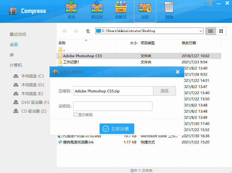Viewport: 232px width, 173px height.
Task: Click date 2021/7/22 15:20
Action: point(196,142)
